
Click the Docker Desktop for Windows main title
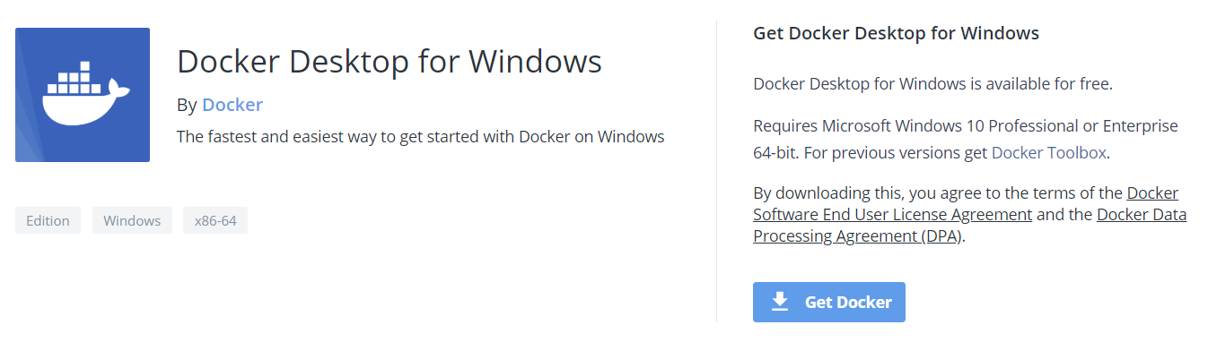[x=390, y=61]
